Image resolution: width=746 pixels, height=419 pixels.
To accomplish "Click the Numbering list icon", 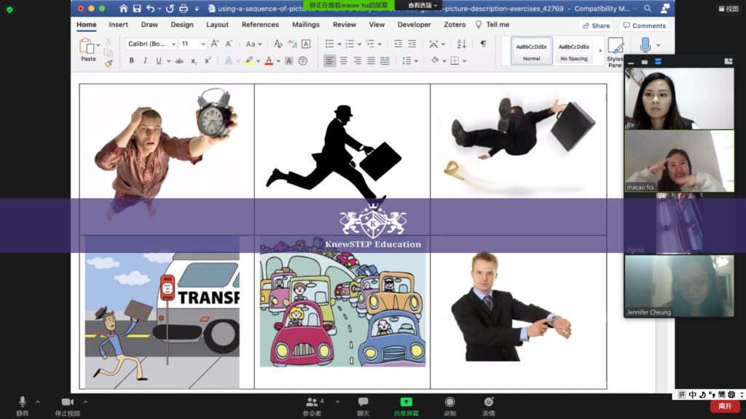I will point(350,44).
